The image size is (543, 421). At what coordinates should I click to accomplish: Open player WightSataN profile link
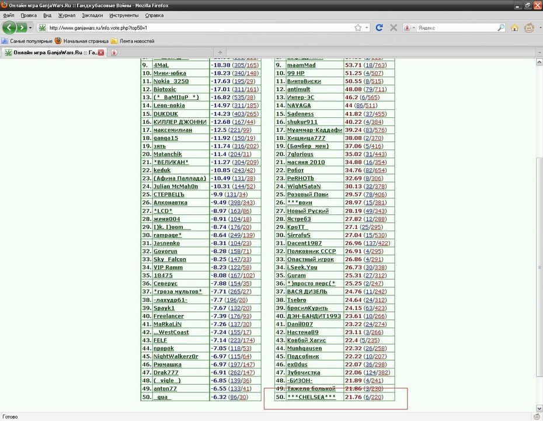(304, 186)
